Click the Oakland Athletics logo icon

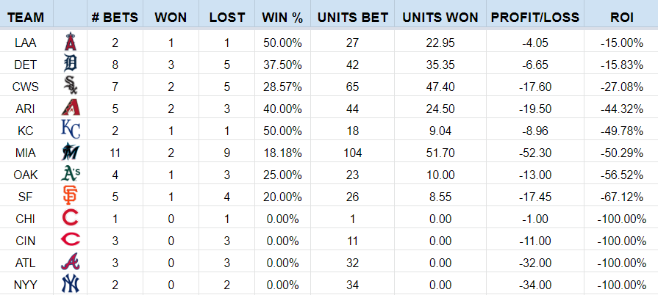71,175
